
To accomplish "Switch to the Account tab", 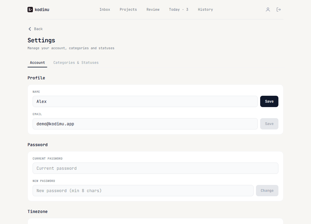I will 37,63.
